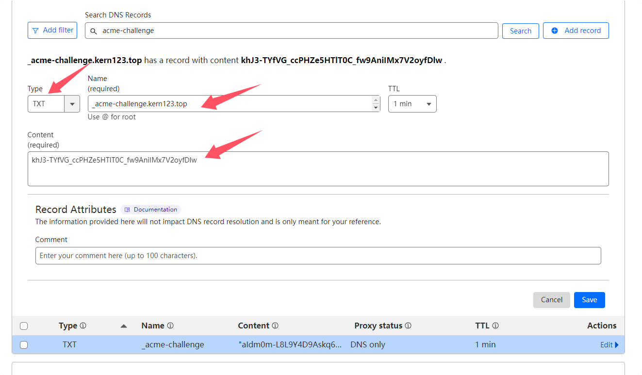This screenshot has height=375, width=642.
Task: Click into the Comment input field
Action: [x=318, y=256]
